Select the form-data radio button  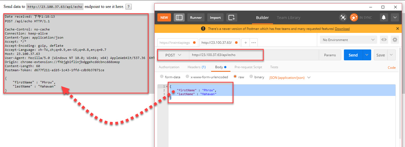162,77
